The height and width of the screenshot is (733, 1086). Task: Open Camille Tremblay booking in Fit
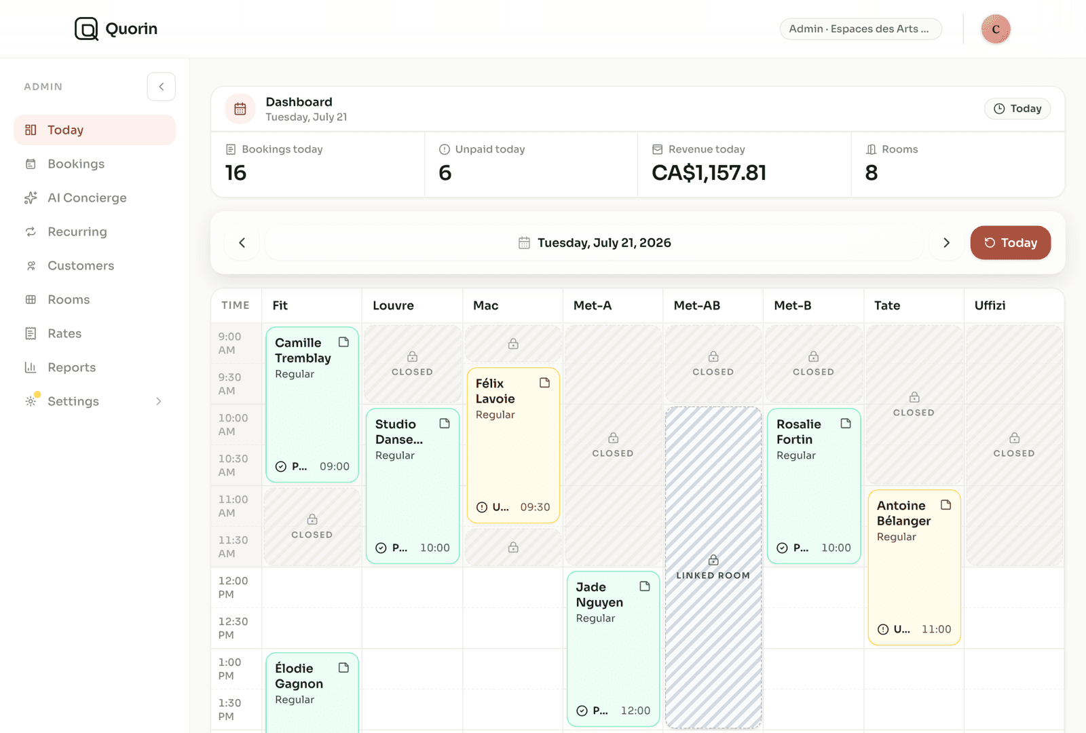[312, 405]
